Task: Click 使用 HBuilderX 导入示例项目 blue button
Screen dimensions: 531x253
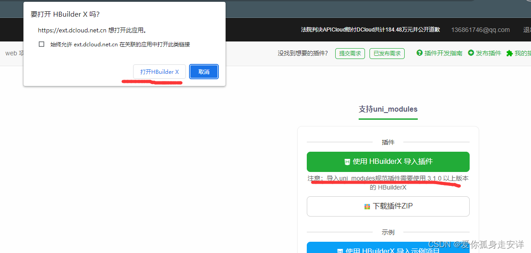Action: pyautogui.click(x=388, y=247)
